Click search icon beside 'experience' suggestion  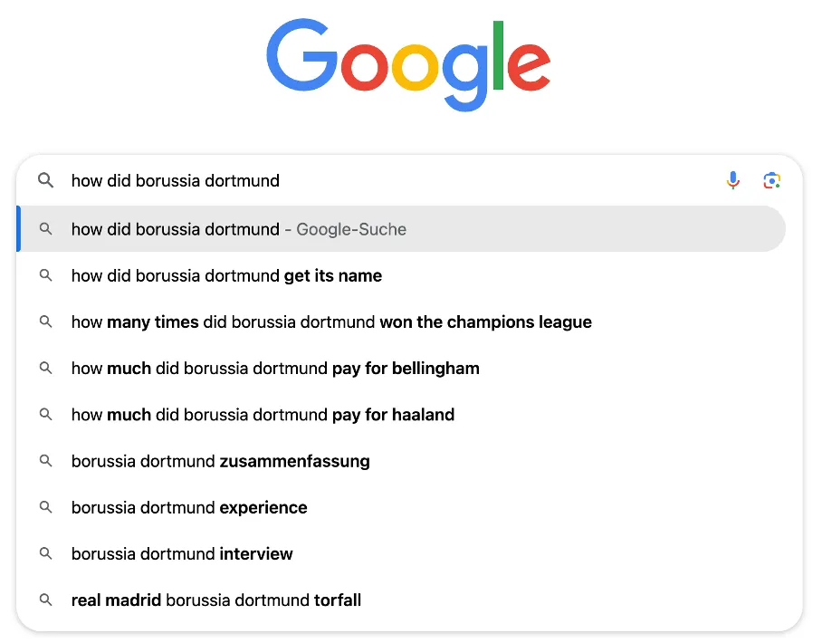click(x=45, y=507)
